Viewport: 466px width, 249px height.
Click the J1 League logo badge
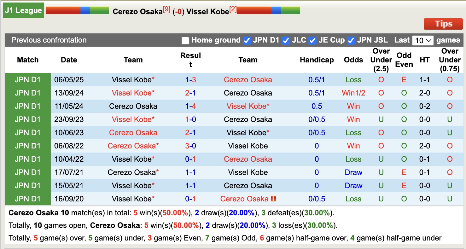[23, 10]
